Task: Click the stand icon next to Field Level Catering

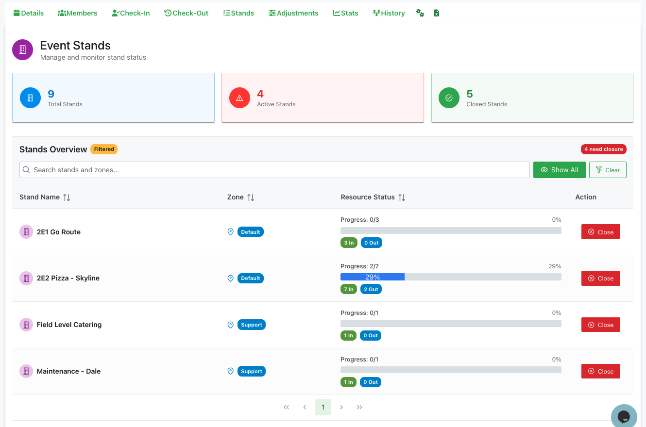Action: 26,324
